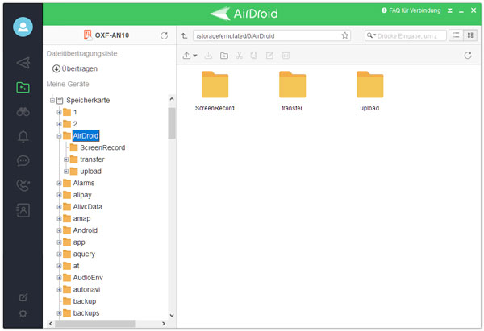Collapse the Speicherkarte tree node
This screenshot has width=484, height=331.
pyautogui.click(x=52, y=101)
